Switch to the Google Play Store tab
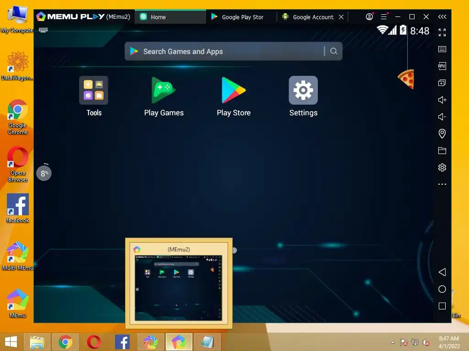Image resolution: width=469 pixels, height=351 pixels. (241, 17)
